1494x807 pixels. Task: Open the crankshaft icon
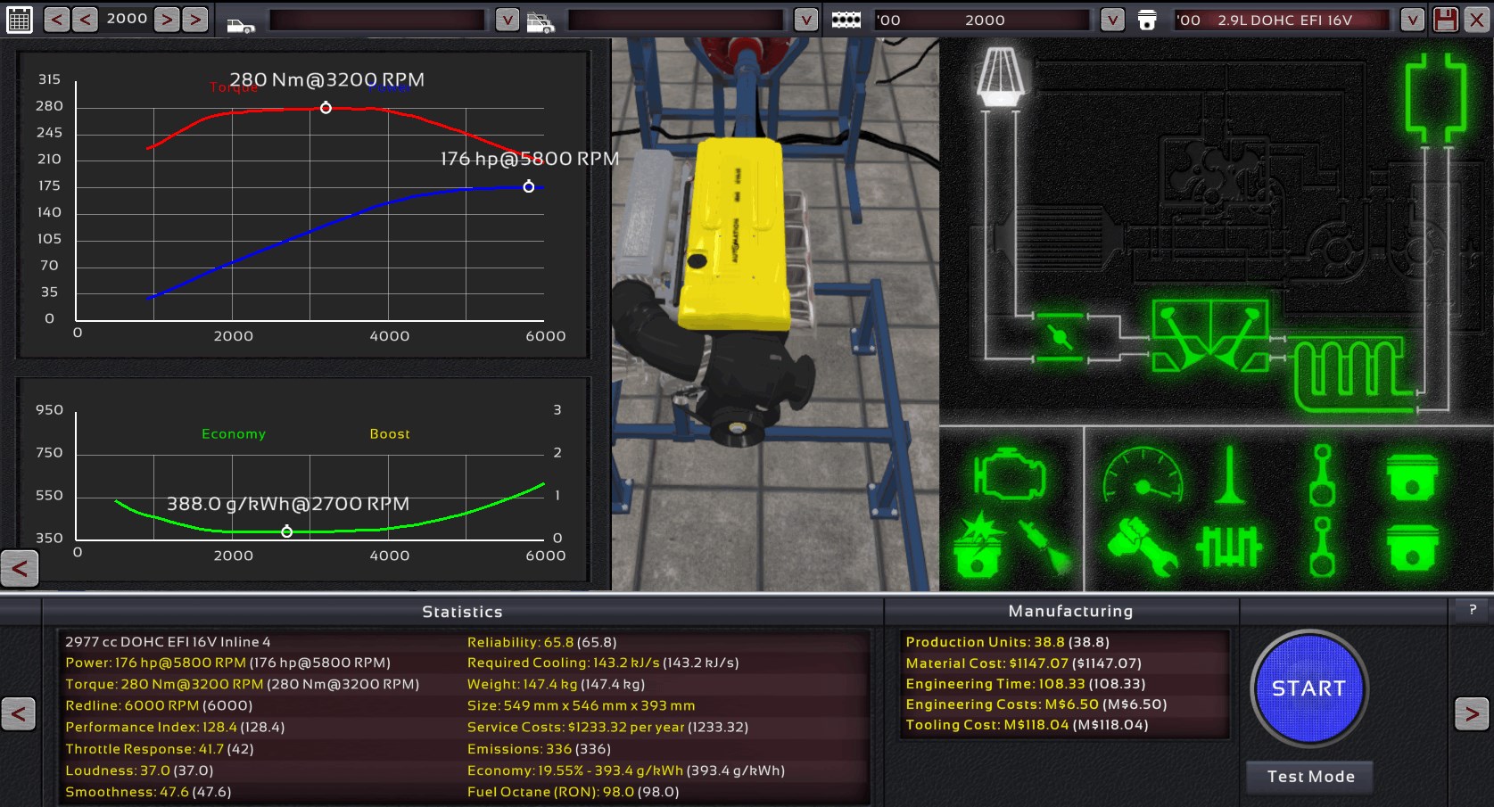(x=1229, y=546)
